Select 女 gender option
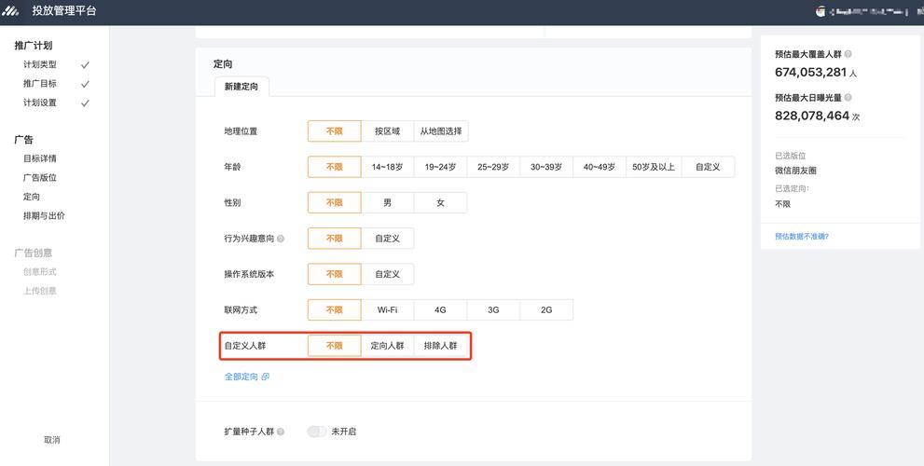 point(440,202)
